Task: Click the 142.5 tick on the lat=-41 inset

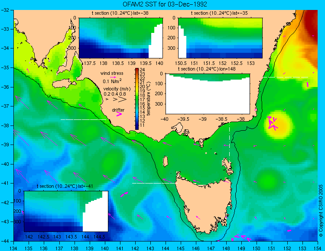Action: tap(43, 237)
